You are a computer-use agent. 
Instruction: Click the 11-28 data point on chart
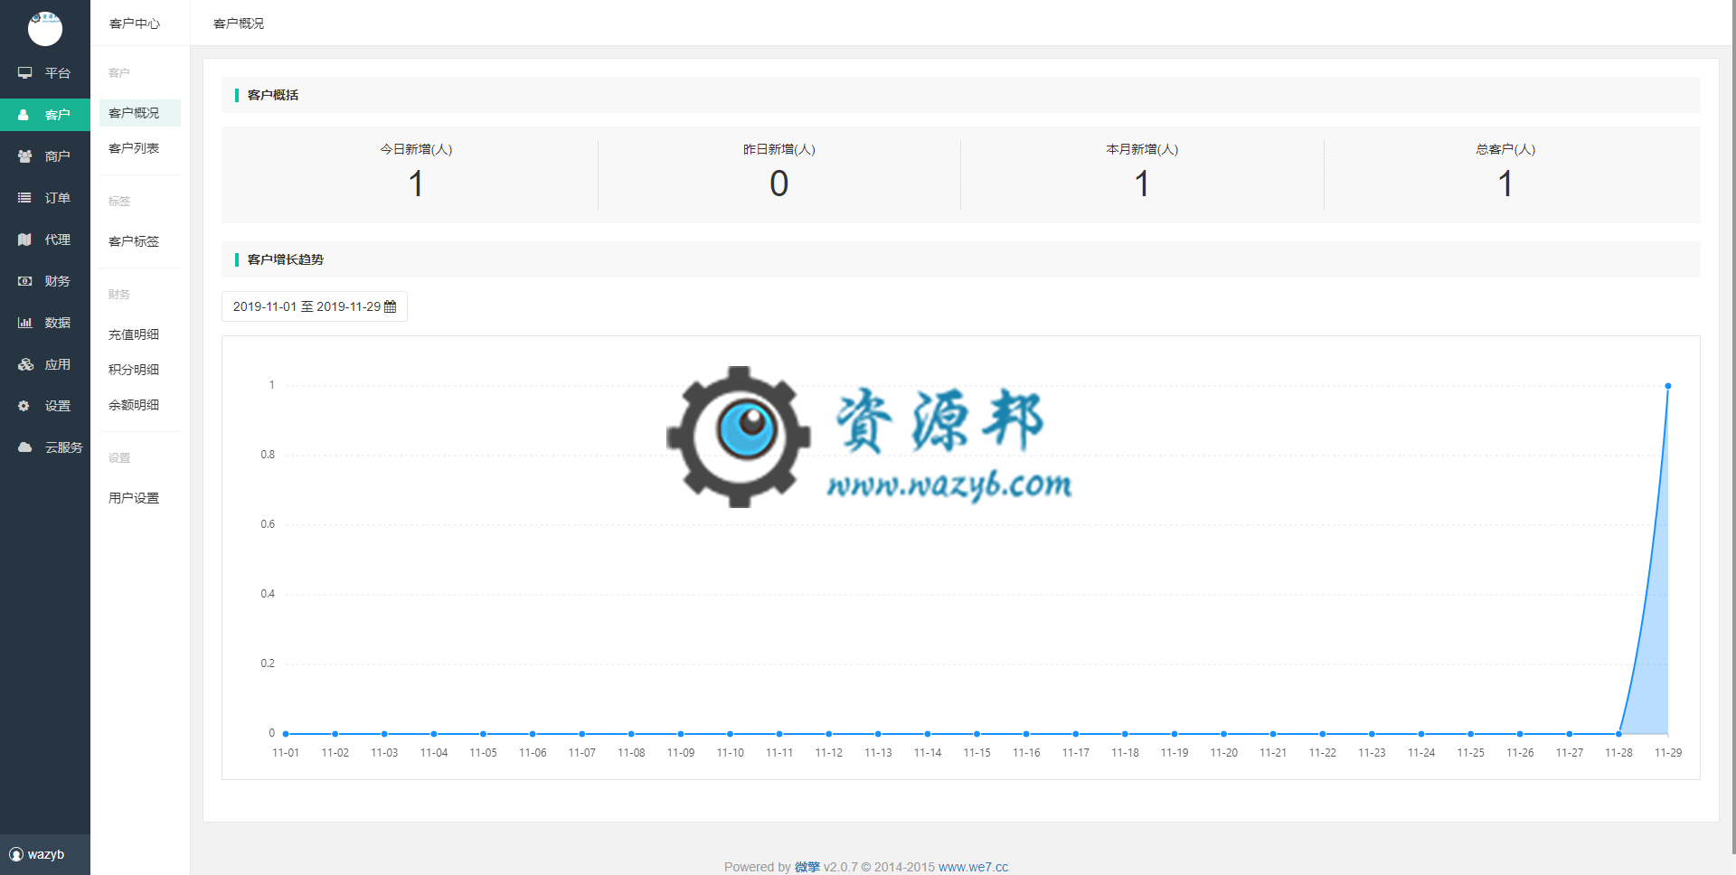[x=1618, y=734]
